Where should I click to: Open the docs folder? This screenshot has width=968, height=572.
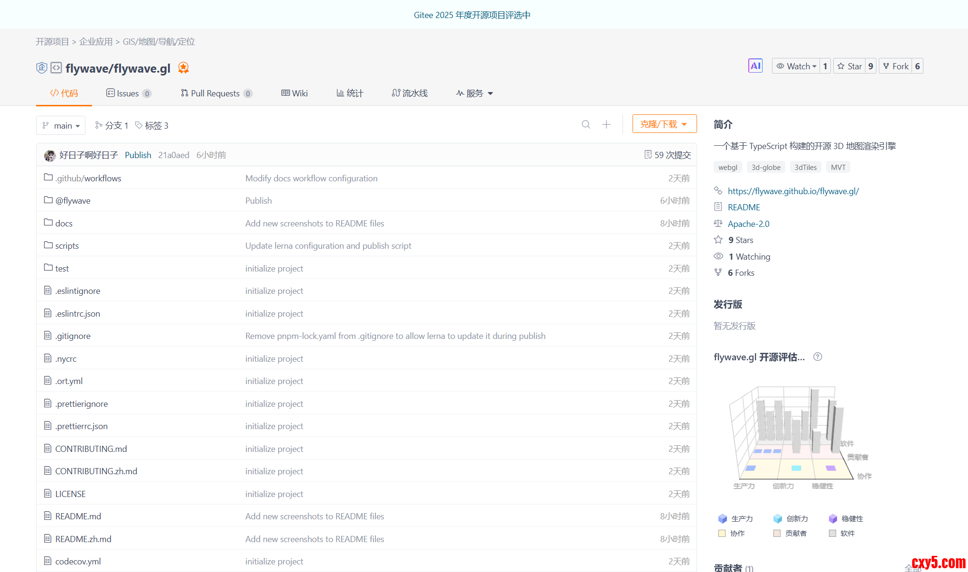[64, 223]
